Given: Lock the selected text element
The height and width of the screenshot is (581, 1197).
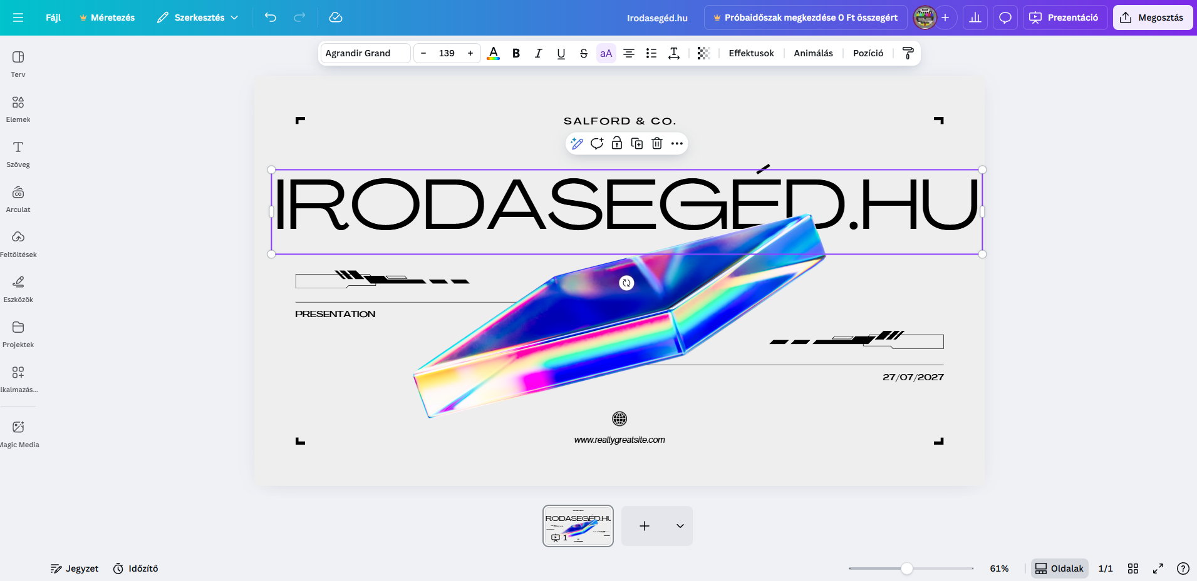Looking at the screenshot, I should 617,144.
